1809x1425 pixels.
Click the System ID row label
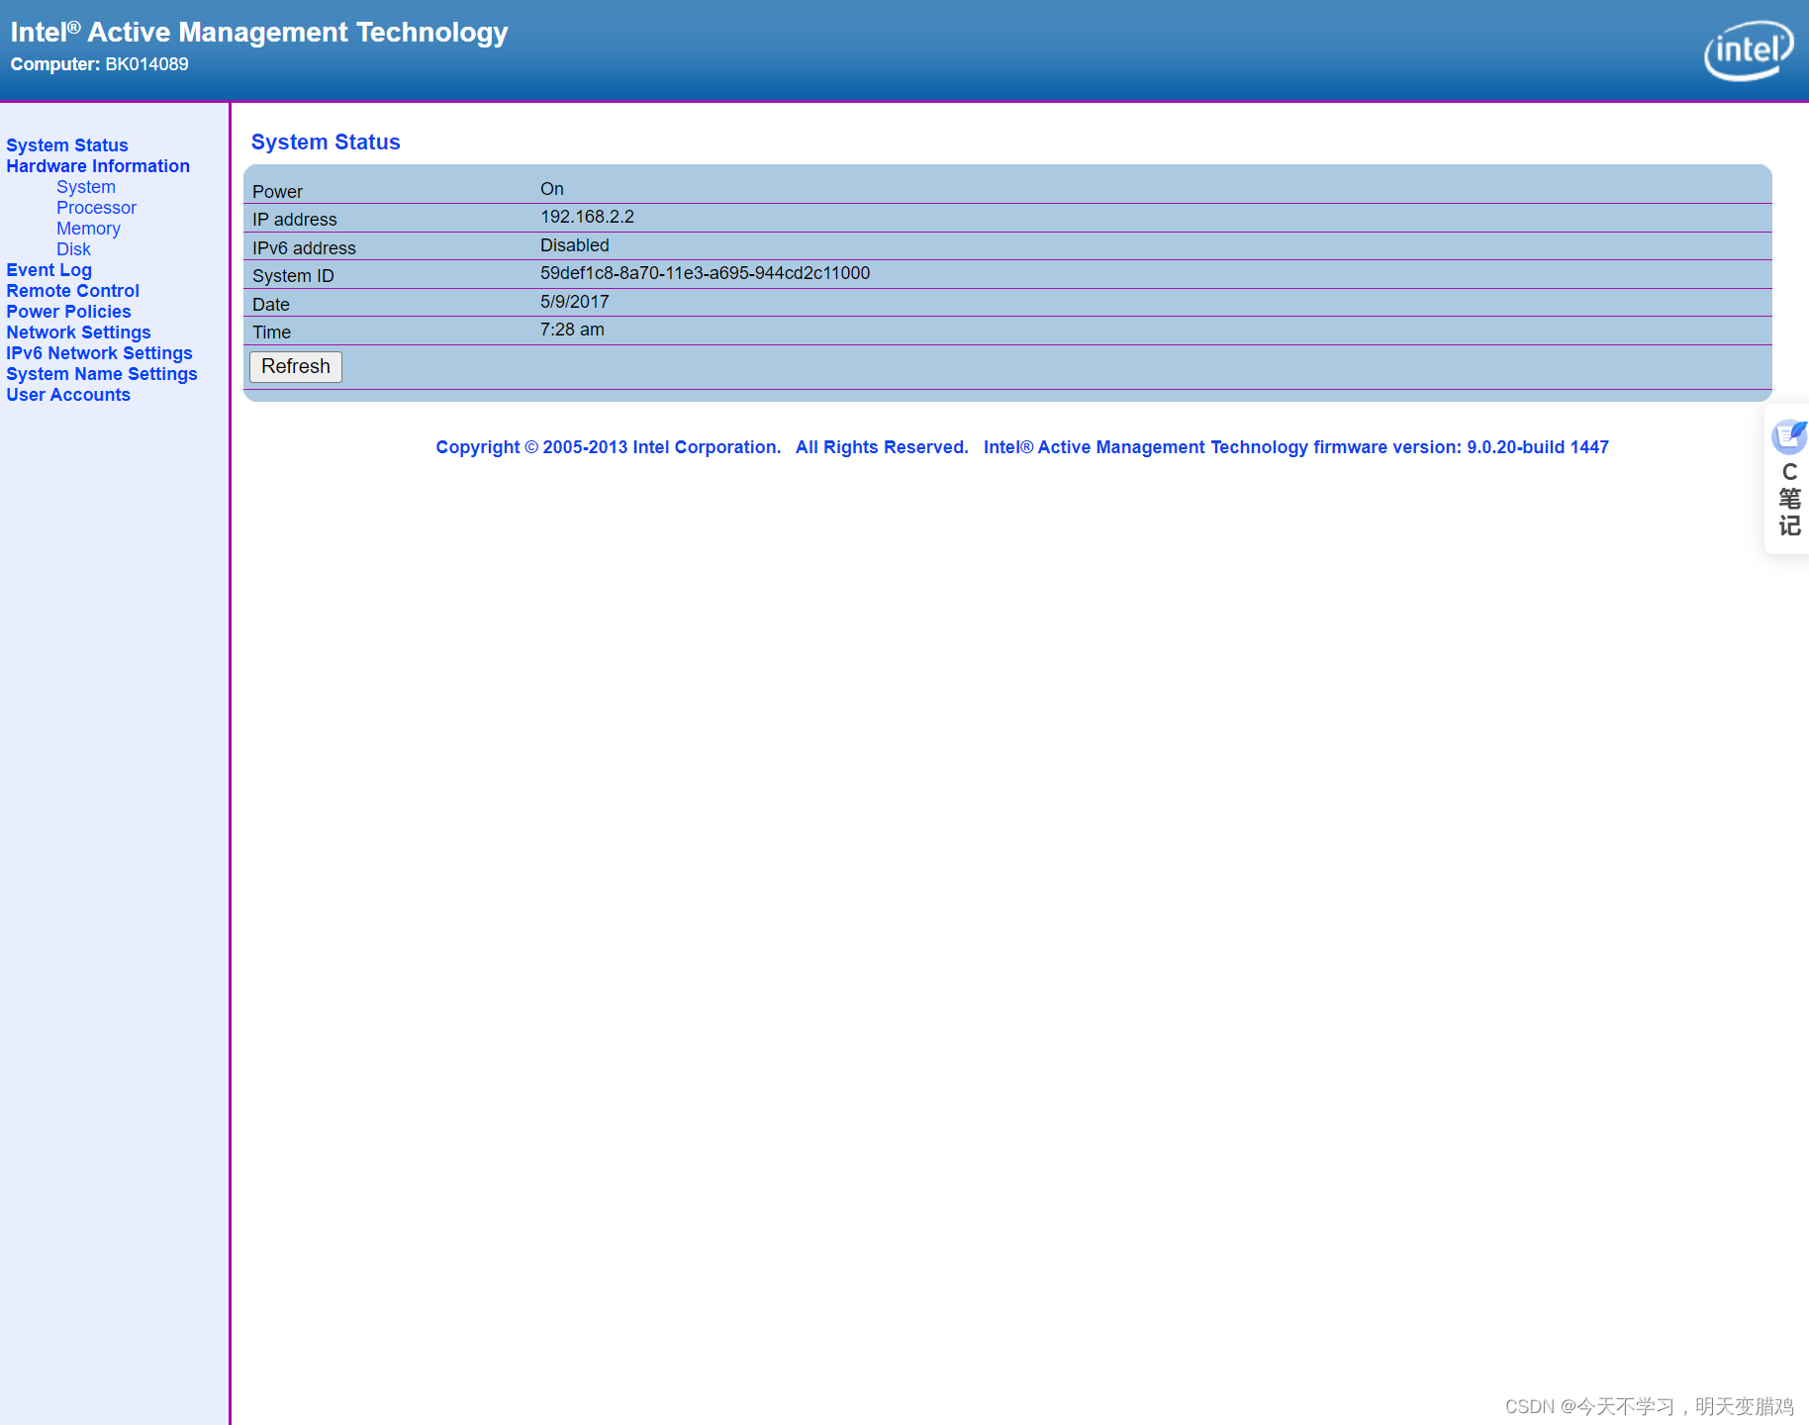point(293,276)
